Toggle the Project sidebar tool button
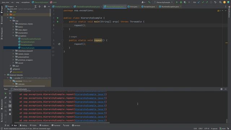Image resolution: width=231 pixels, height=130 pixels. (x=1, y=10)
